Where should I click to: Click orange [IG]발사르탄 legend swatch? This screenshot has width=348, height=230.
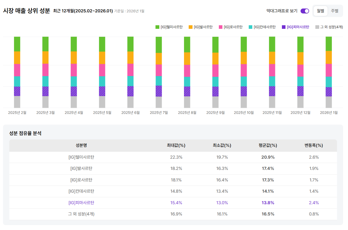point(191,27)
